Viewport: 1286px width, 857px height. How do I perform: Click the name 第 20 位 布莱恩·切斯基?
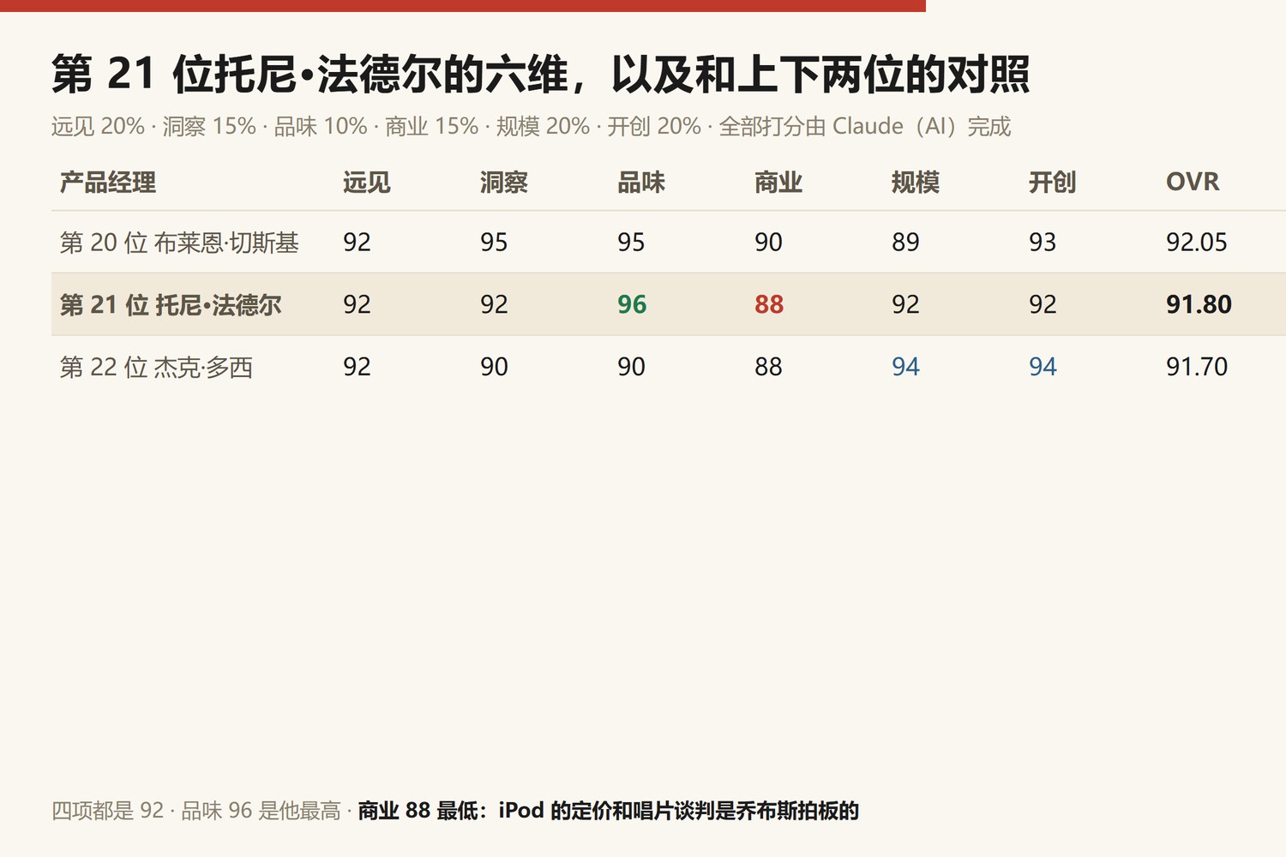(179, 243)
